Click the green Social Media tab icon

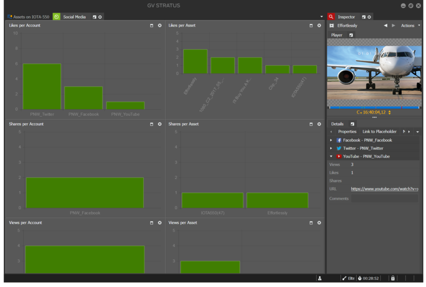56,17
